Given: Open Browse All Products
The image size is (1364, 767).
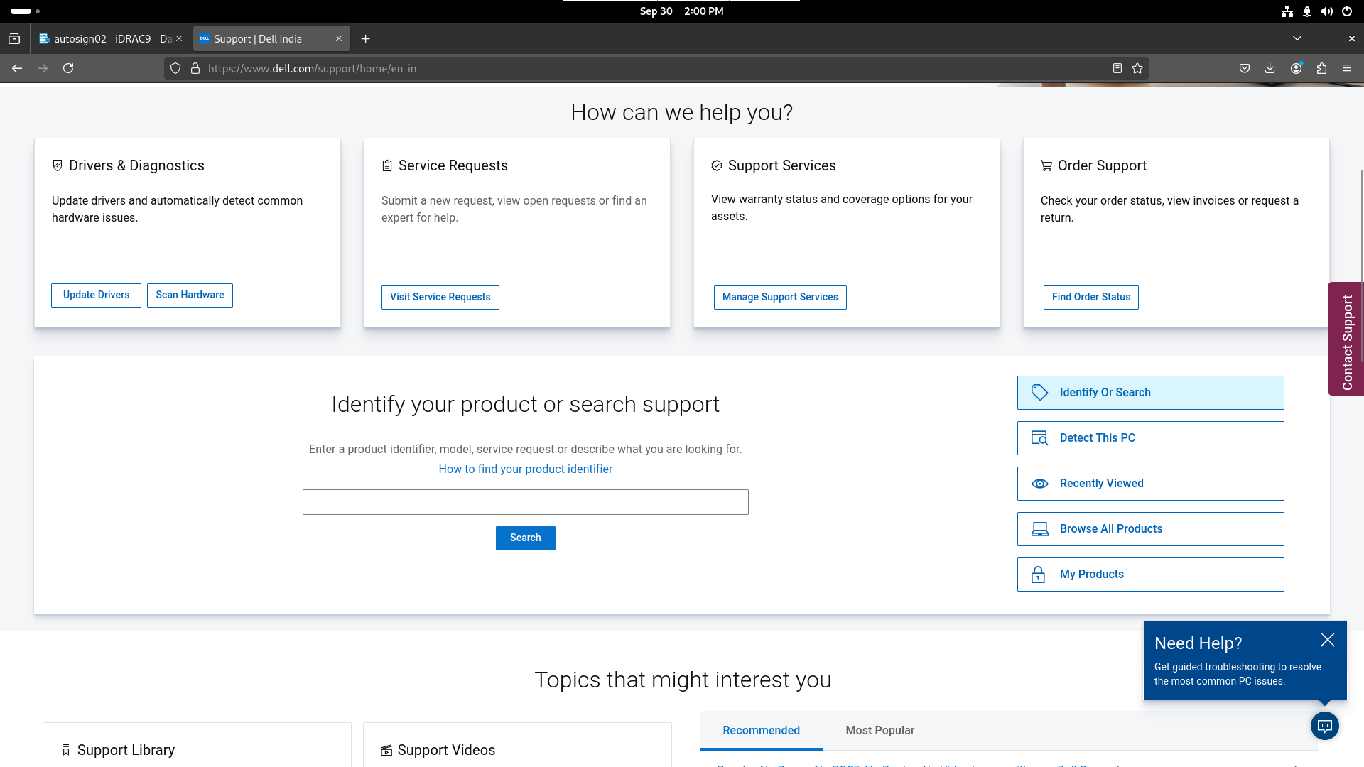Looking at the screenshot, I should click(x=1150, y=529).
